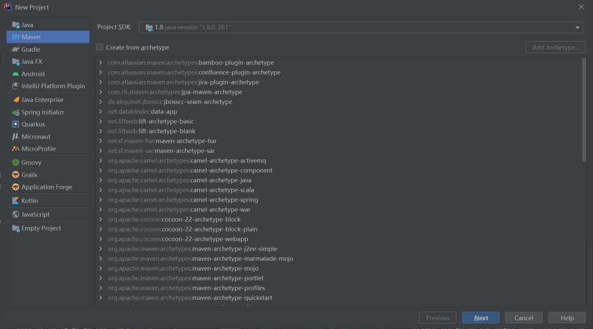Screen dimensions: 593x329
Task: Select Gradle project type label
Action: 31,50
